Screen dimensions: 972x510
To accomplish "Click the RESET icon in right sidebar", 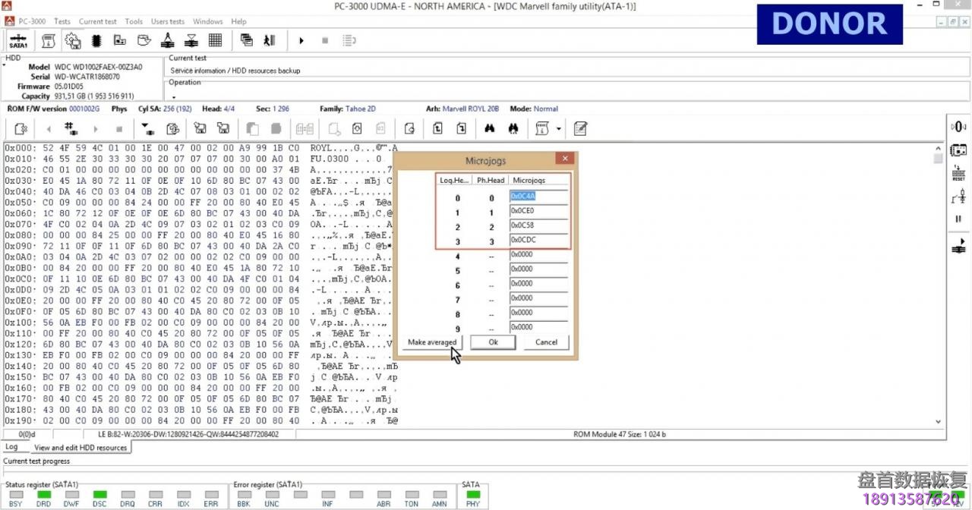I will click(958, 174).
